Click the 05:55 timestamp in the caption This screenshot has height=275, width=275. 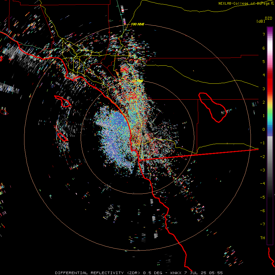coord(215,273)
